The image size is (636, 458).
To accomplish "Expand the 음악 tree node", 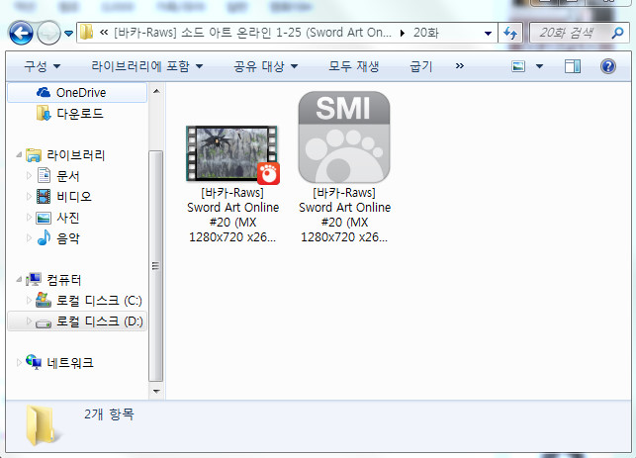I will point(29,237).
